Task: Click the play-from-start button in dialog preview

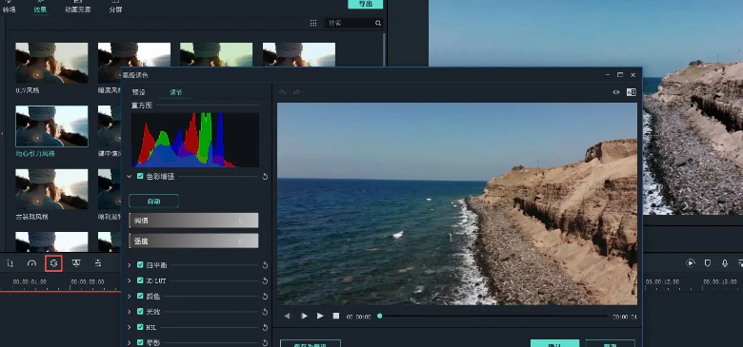Action: point(304,316)
